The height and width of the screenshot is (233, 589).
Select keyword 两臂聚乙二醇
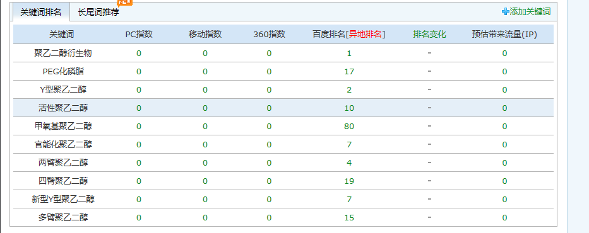point(63,163)
